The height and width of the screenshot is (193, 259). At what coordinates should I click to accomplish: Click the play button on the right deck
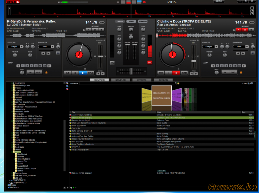[176, 73]
